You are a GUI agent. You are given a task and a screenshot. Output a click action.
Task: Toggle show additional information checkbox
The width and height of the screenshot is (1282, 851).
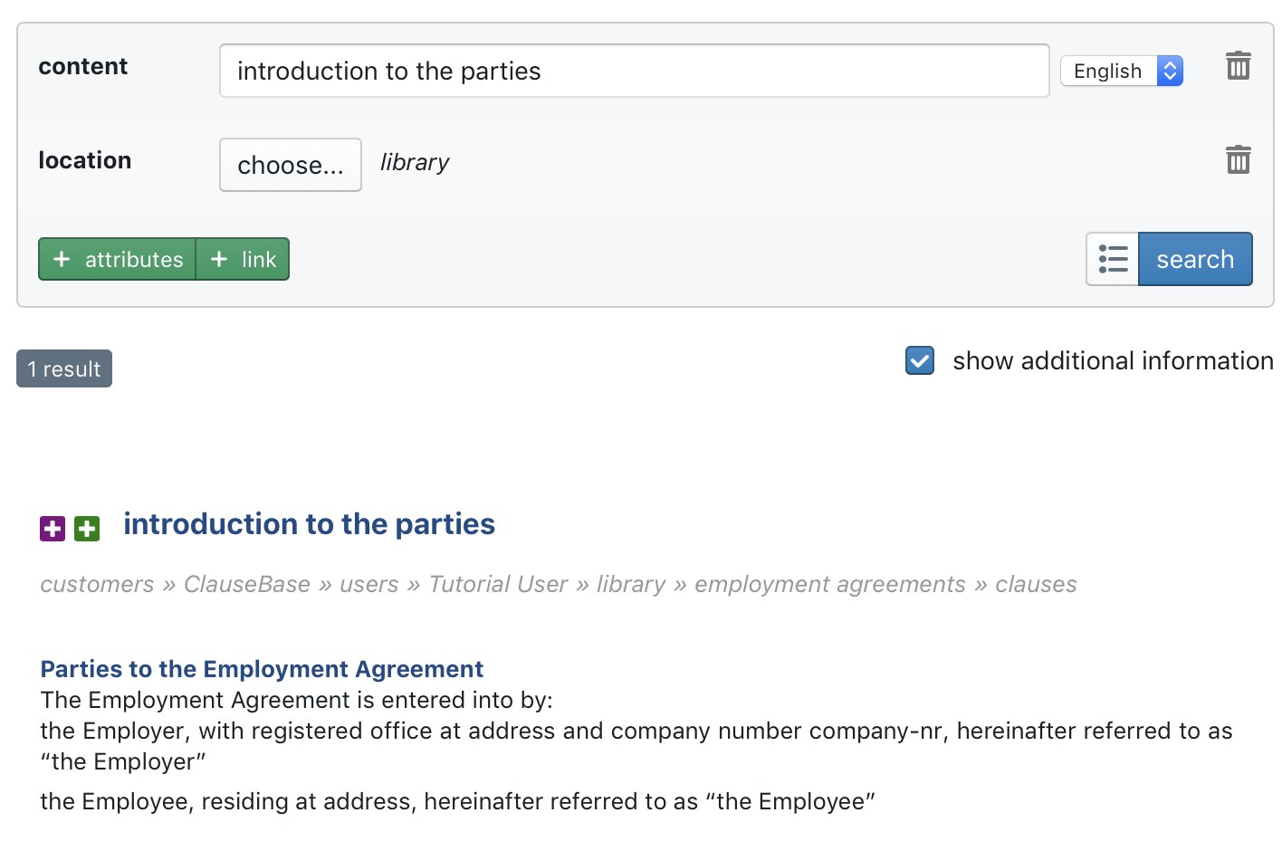click(x=920, y=360)
